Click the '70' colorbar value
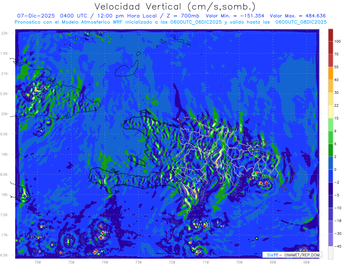344x266 pixels. (336, 54)
